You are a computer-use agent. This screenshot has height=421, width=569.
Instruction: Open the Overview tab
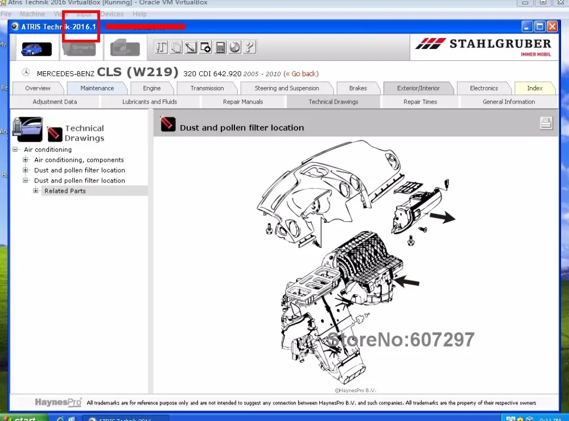[38, 88]
